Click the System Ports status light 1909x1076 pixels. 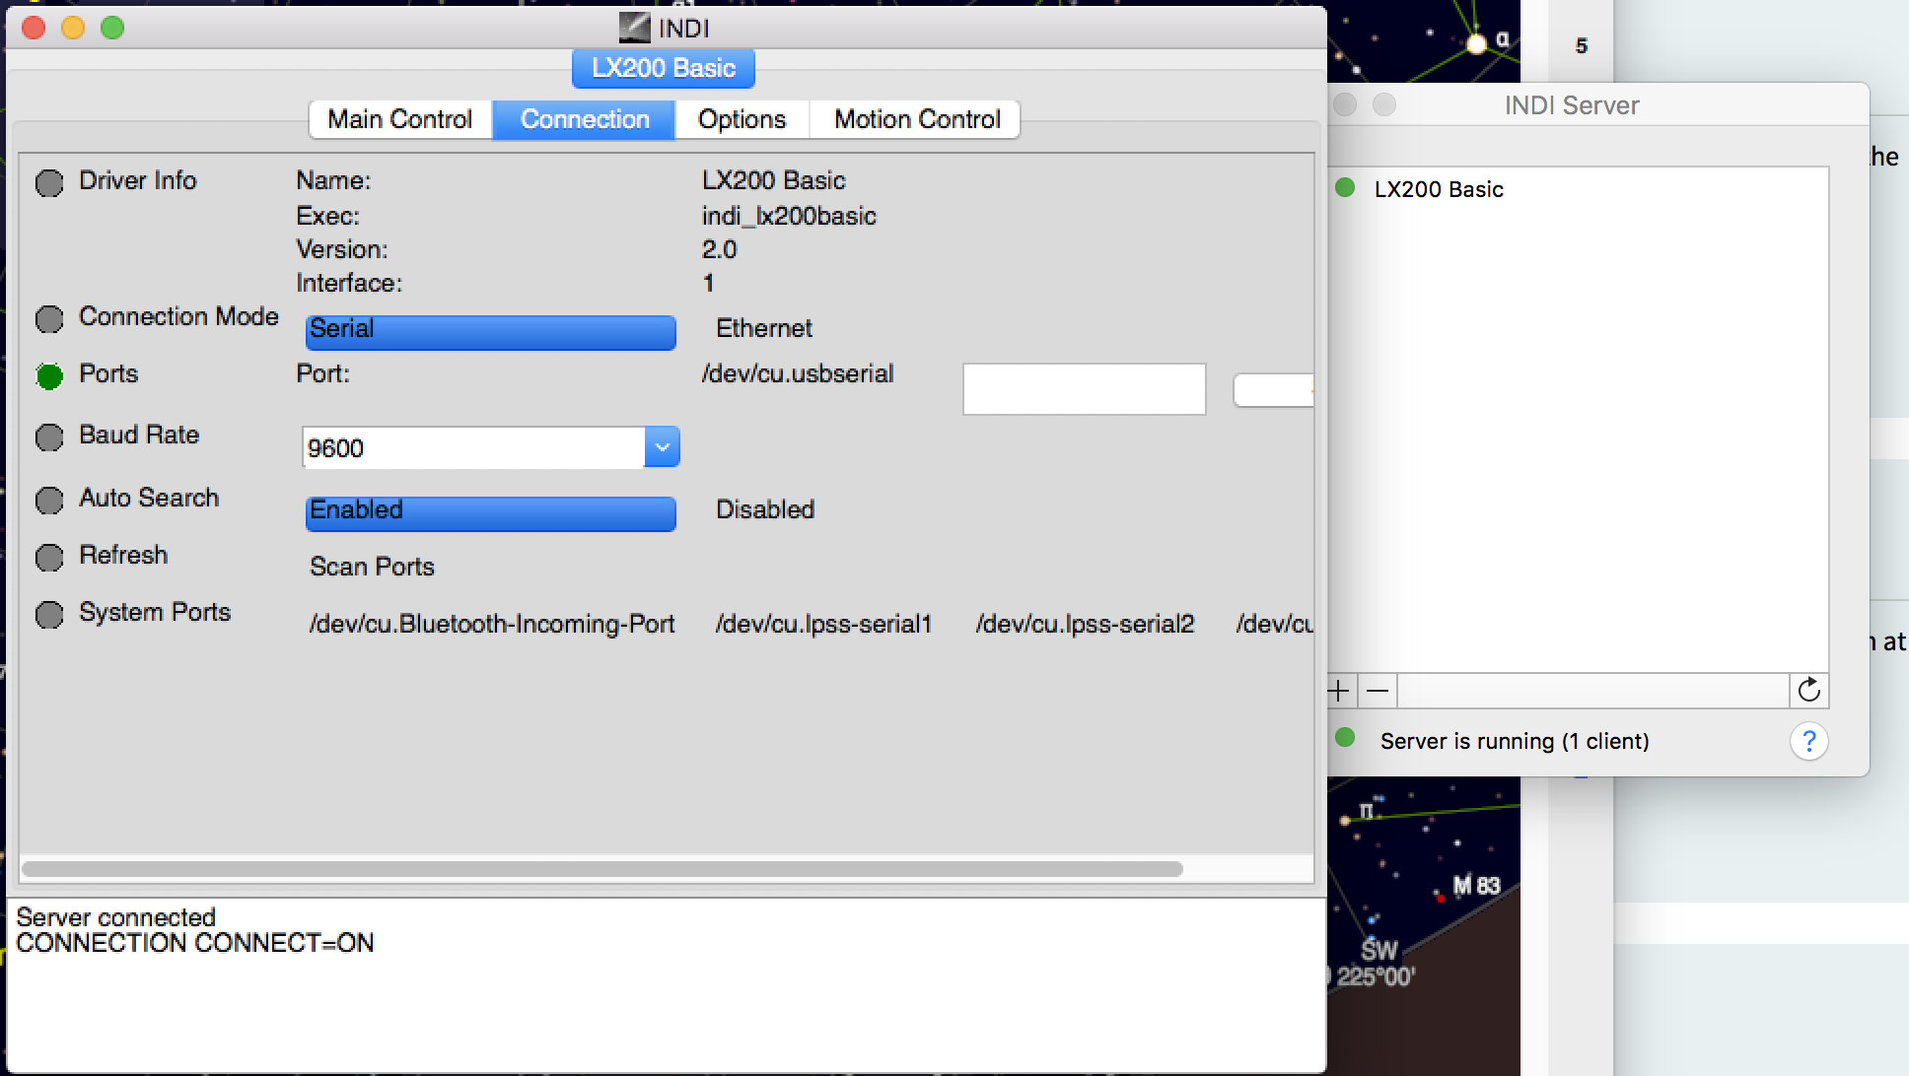coord(49,615)
